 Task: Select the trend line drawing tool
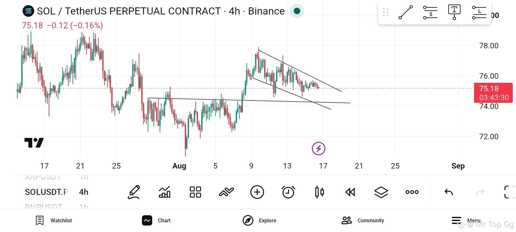[x=406, y=12]
